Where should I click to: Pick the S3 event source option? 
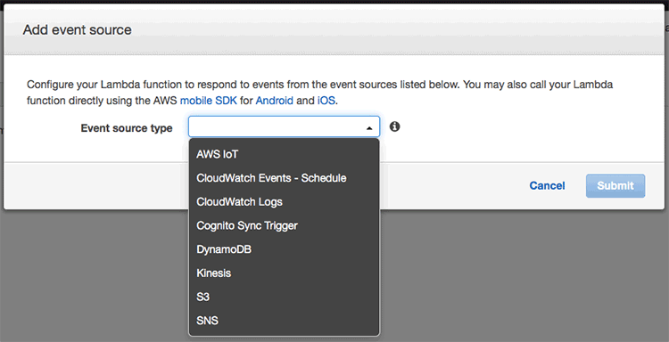point(284,297)
